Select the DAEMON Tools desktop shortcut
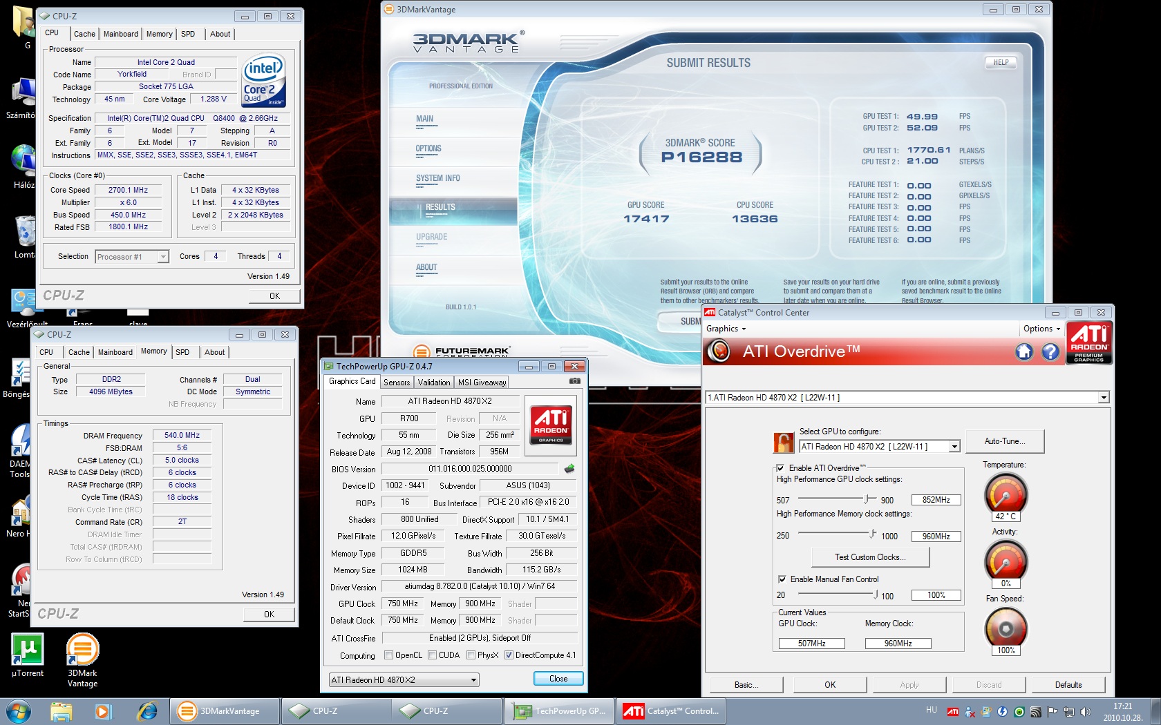Viewport: 1161px width, 725px height. click(x=21, y=450)
